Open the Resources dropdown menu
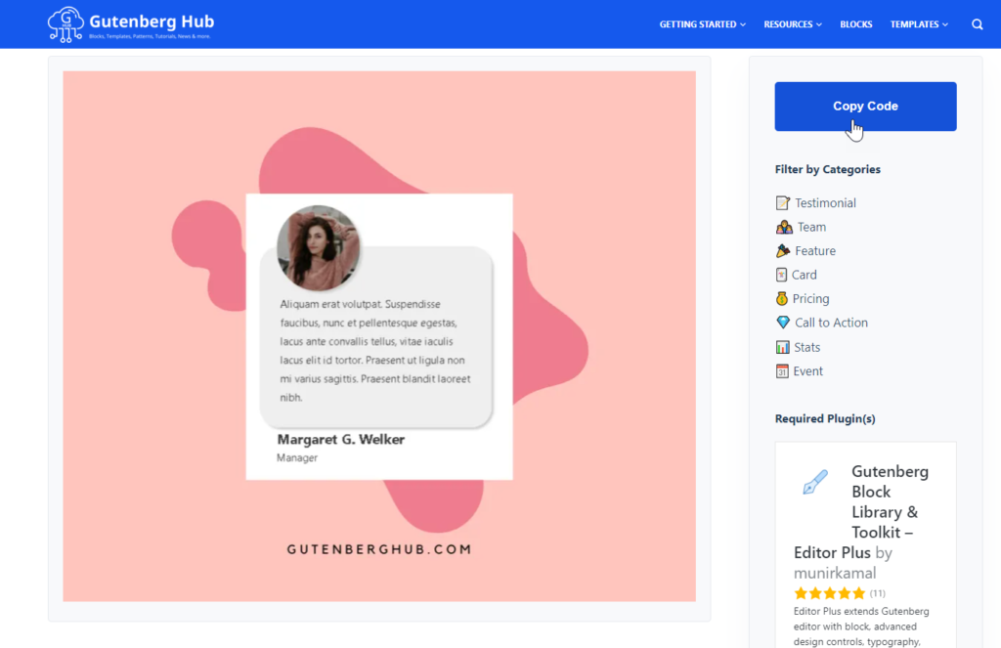This screenshot has width=1001, height=648. point(792,24)
